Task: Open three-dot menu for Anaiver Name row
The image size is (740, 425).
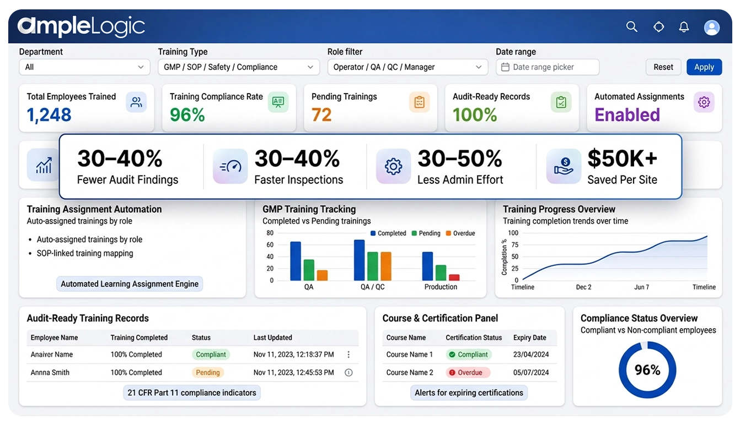Action: point(348,355)
